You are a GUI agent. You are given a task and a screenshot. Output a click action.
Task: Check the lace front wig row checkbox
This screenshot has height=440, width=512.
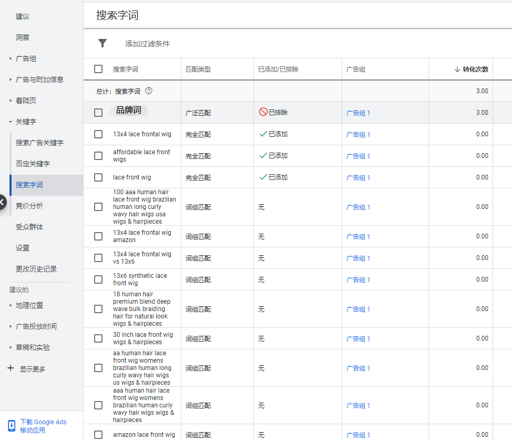tap(98, 177)
